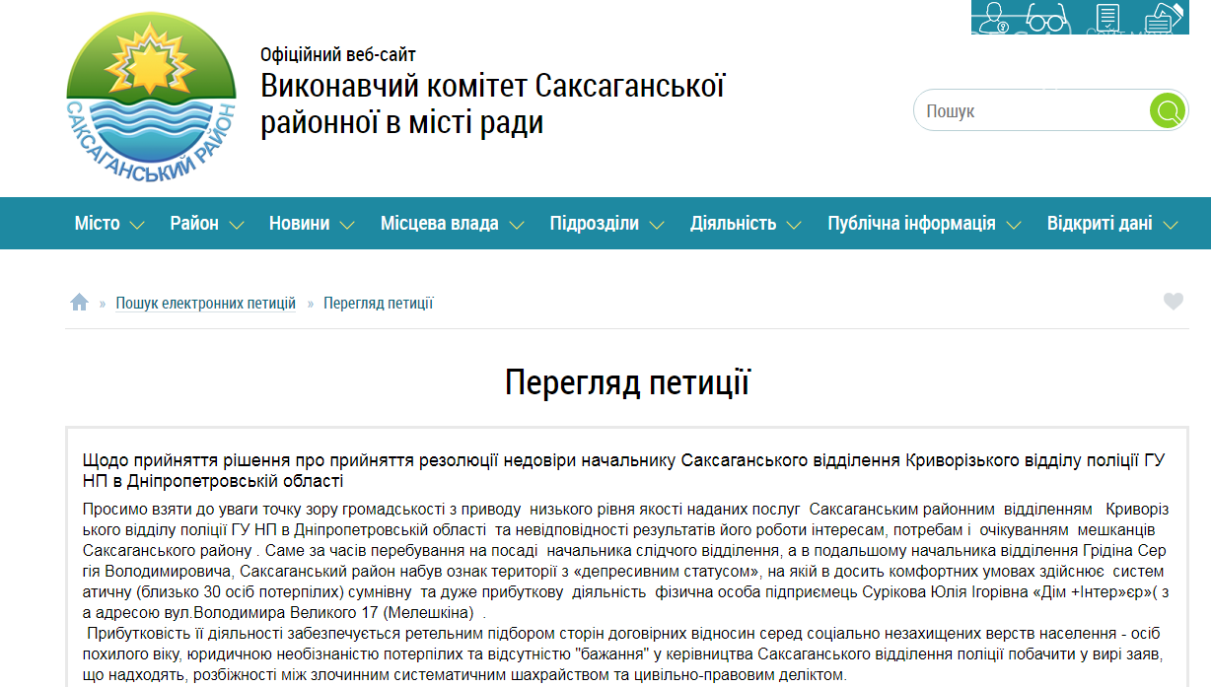Expand the Місцева влада chevron
This screenshot has width=1211, height=687.
[x=516, y=225]
